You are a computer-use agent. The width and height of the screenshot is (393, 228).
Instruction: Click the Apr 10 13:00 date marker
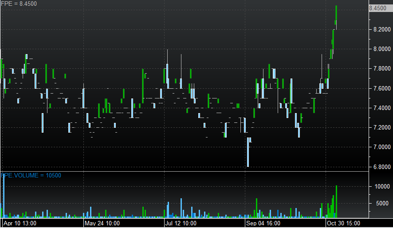pyautogui.click(x=20, y=223)
